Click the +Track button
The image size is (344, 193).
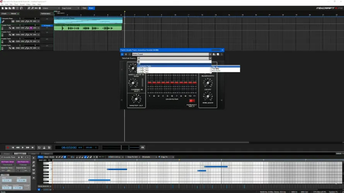5,14
